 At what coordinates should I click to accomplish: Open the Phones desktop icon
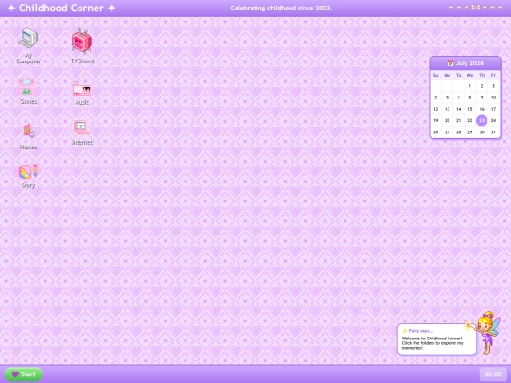[x=28, y=136]
